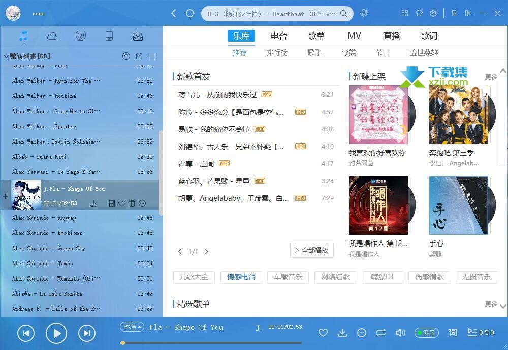The width and height of the screenshot is (508, 350).
Task: Click the search input field
Action: 271,14
